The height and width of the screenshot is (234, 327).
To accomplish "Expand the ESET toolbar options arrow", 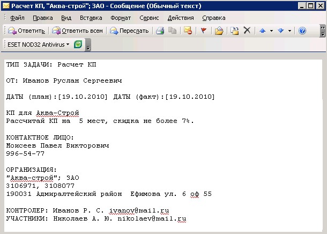I will coord(88,45).
